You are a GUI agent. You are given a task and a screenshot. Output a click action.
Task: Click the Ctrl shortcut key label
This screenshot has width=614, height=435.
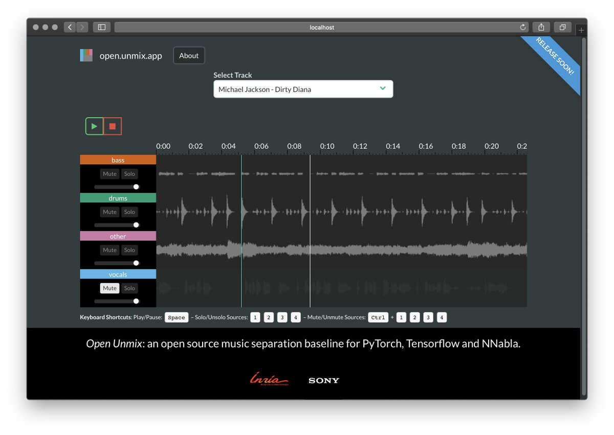point(378,317)
